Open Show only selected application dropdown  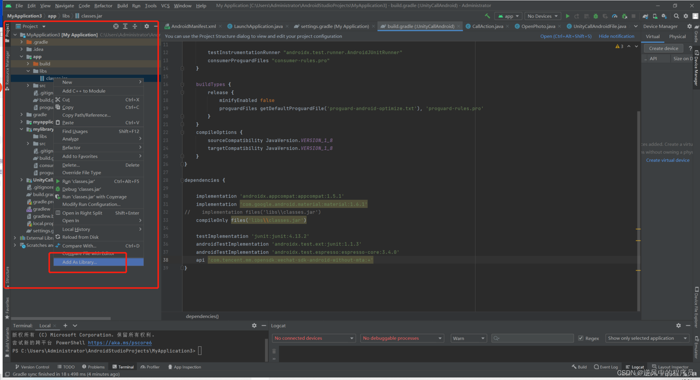pos(647,338)
